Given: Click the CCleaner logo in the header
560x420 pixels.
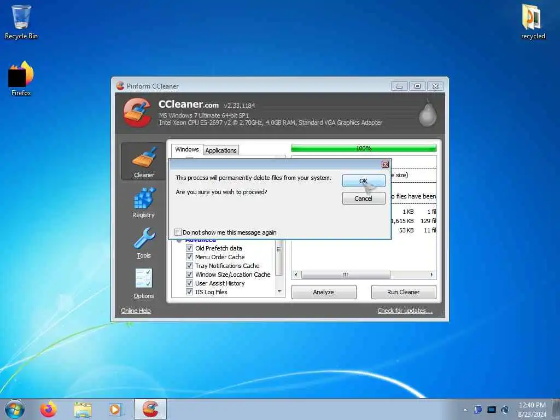Looking at the screenshot, I should click(x=137, y=113).
